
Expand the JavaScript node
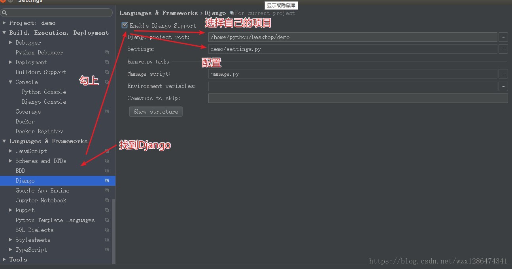[x=11, y=151]
